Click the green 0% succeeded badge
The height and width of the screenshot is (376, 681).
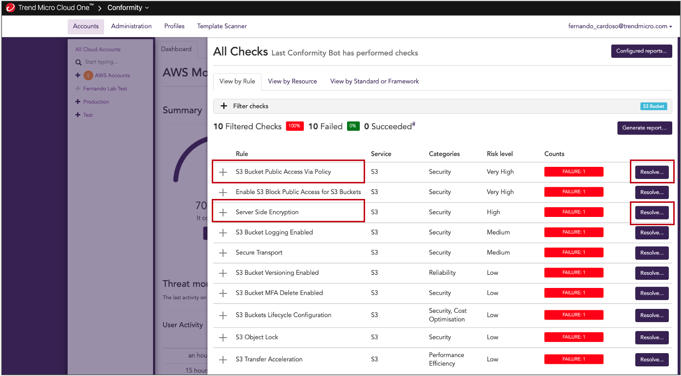[353, 126]
